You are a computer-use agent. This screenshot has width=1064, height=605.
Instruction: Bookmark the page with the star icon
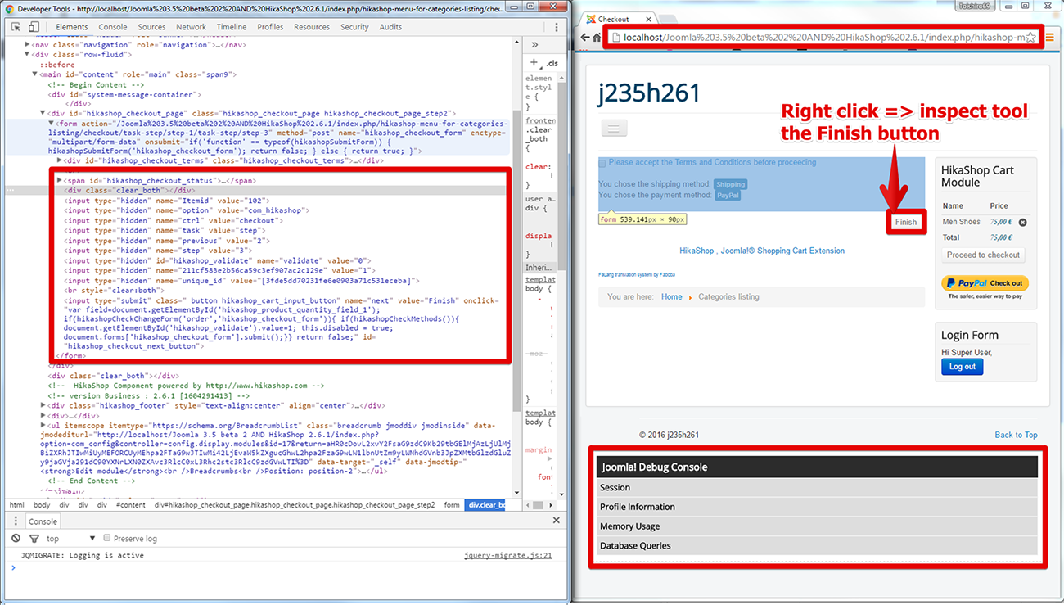click(x=1031, y=38)
